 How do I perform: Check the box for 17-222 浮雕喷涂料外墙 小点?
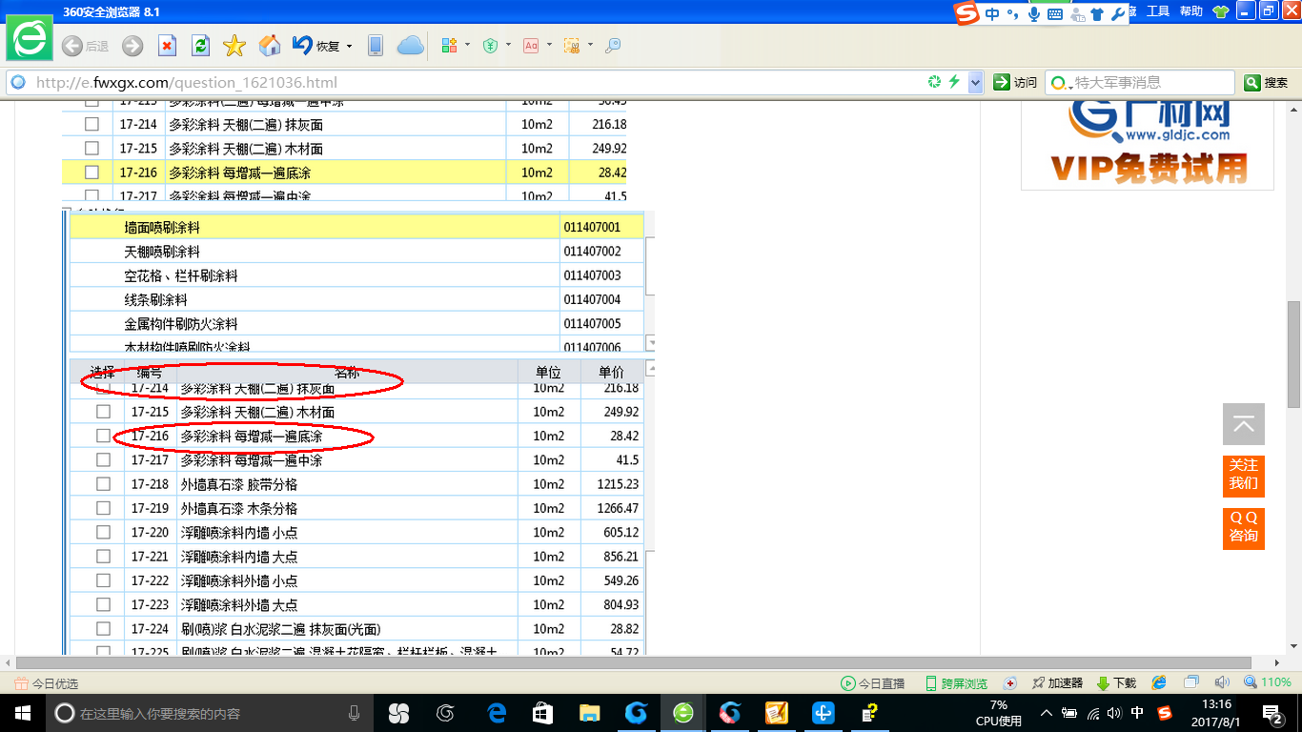[103, 580]
